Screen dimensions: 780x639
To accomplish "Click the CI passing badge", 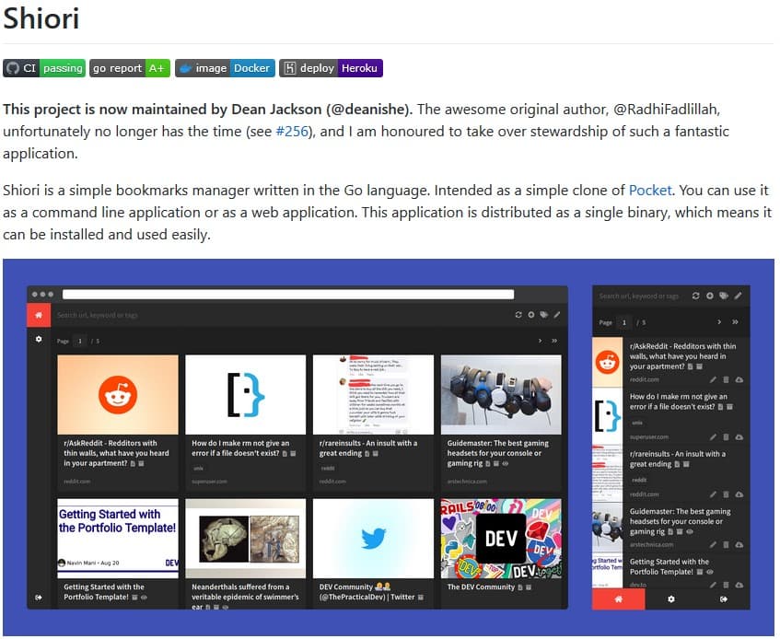I will click(x=43, y=68).
